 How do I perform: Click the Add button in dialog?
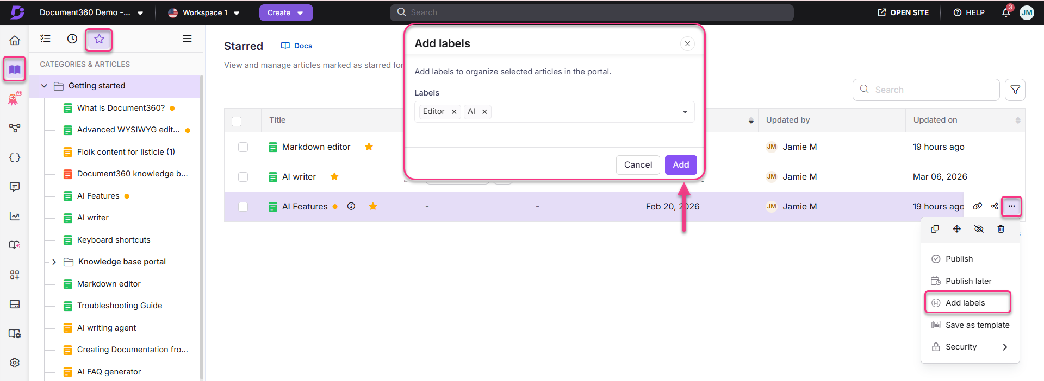pos(681,165)
